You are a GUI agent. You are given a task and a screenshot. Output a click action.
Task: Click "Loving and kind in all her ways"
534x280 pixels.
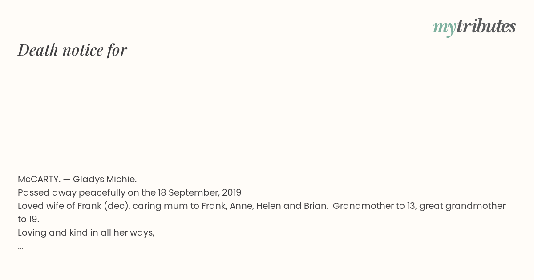click(86, 232)
